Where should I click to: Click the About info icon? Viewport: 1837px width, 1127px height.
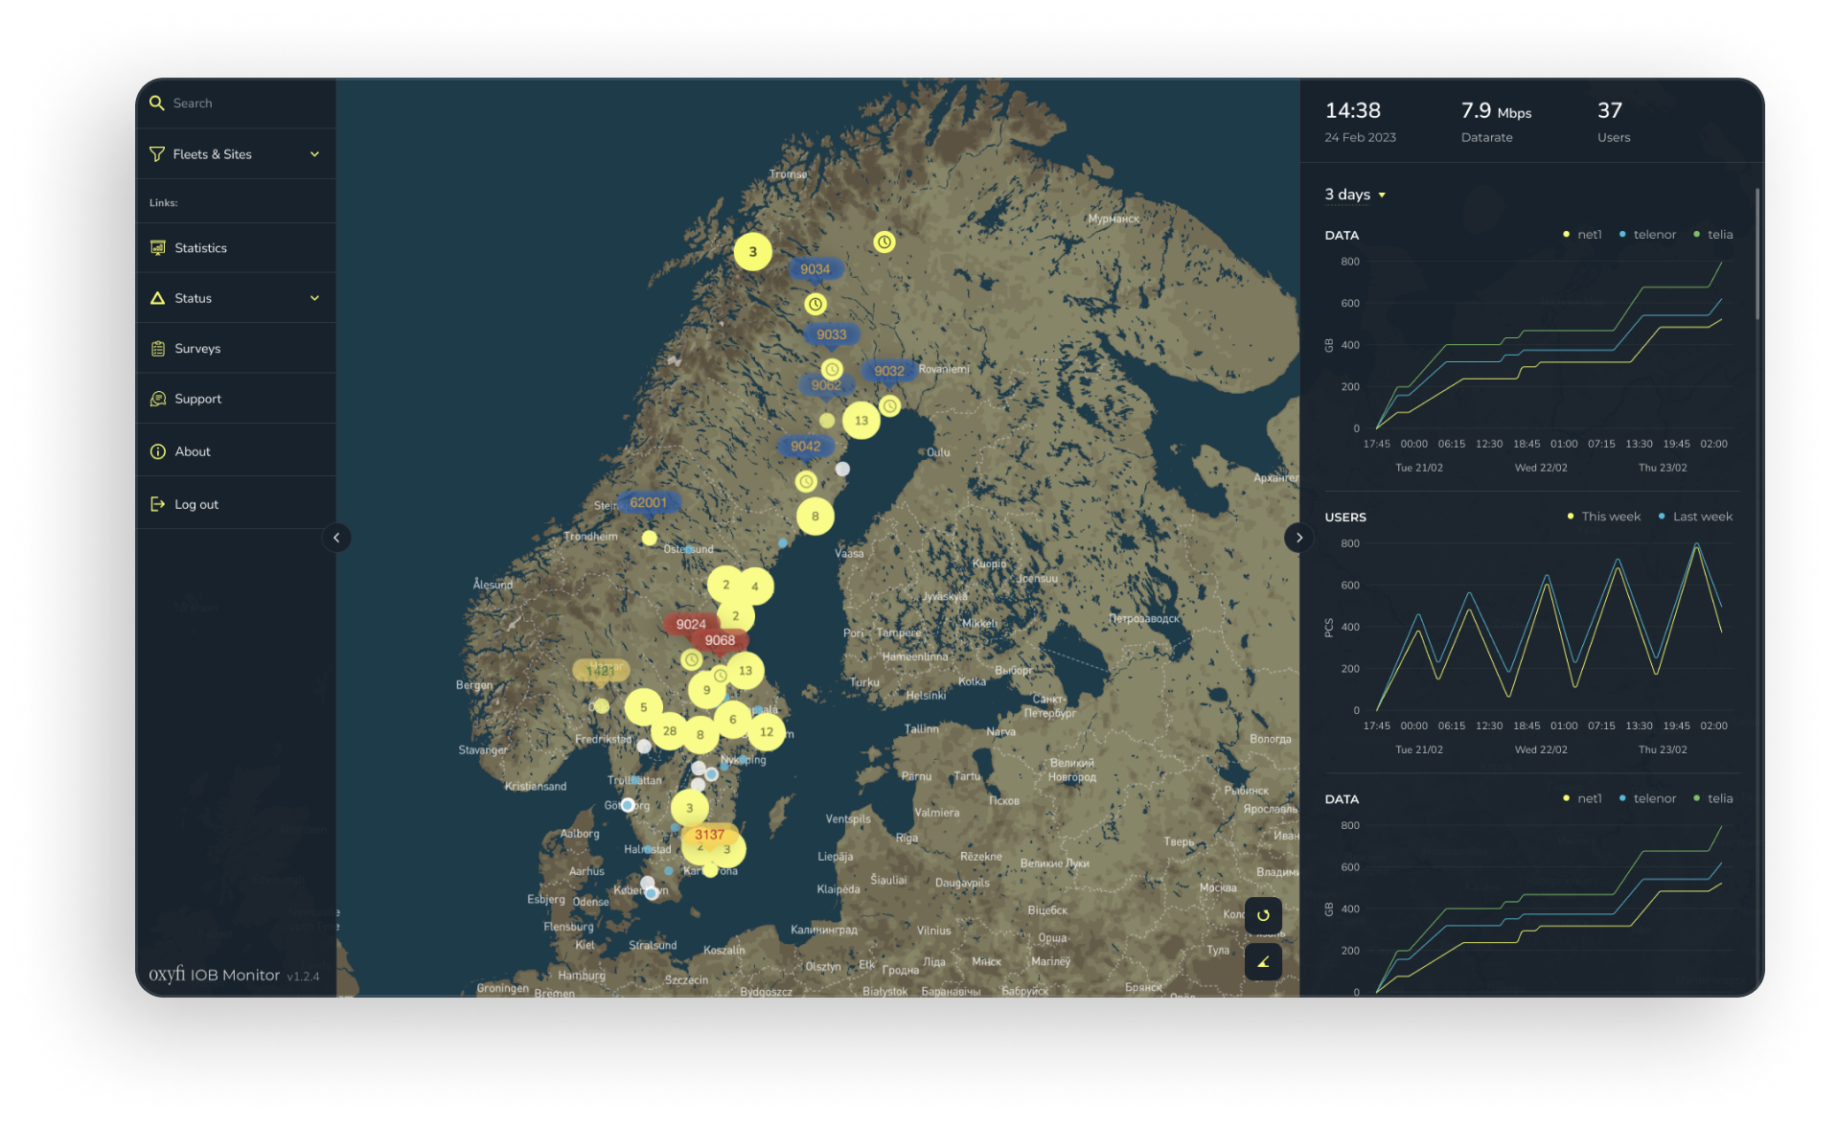pos(158,450)
